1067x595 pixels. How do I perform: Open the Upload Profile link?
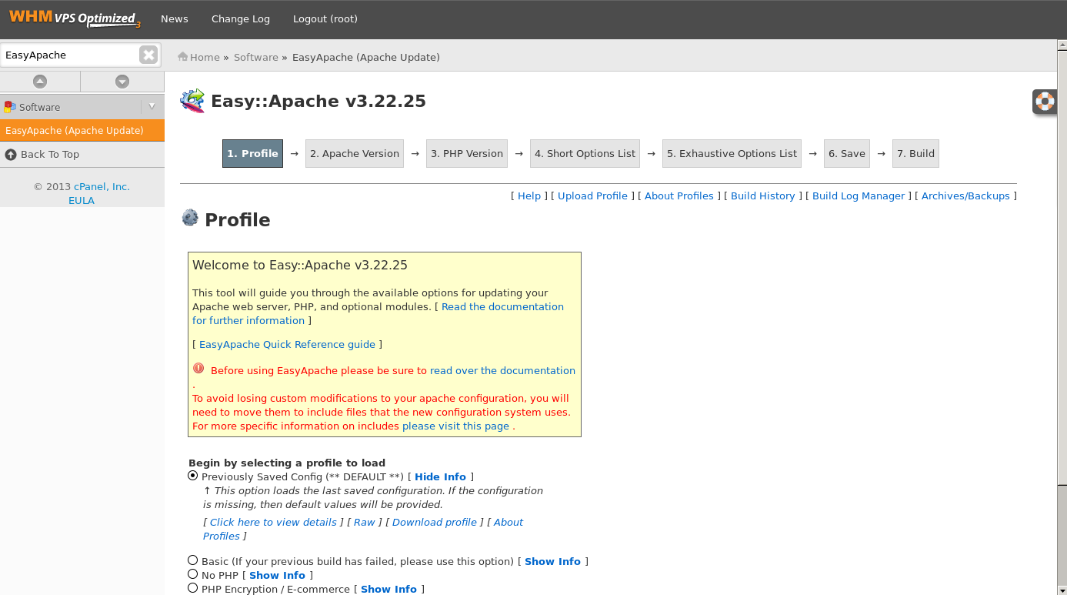click(592, 196)
